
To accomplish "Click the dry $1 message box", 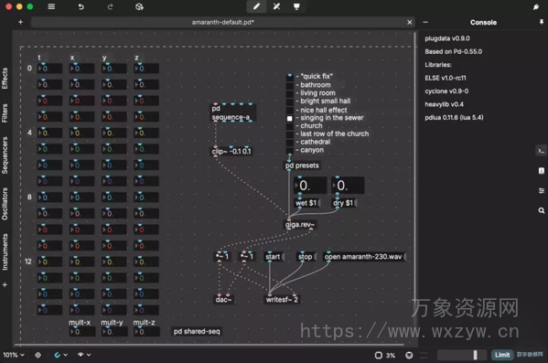I will click(x=344, y=203).
